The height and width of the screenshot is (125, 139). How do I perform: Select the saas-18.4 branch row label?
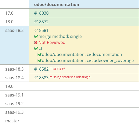tap(14, 78)
